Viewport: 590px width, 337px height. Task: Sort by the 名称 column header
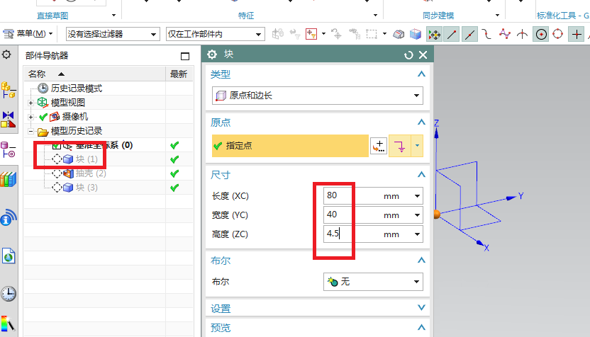pyautogui.click(x=94, y=74)
